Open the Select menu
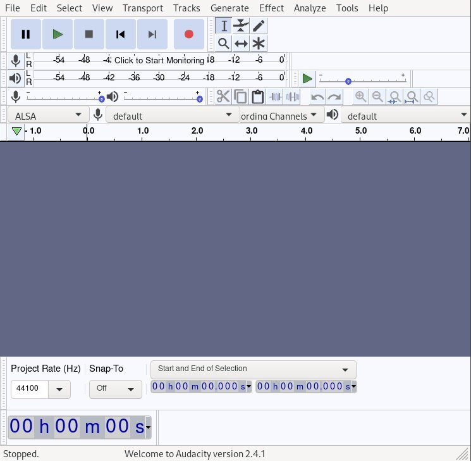 [70, 8]
